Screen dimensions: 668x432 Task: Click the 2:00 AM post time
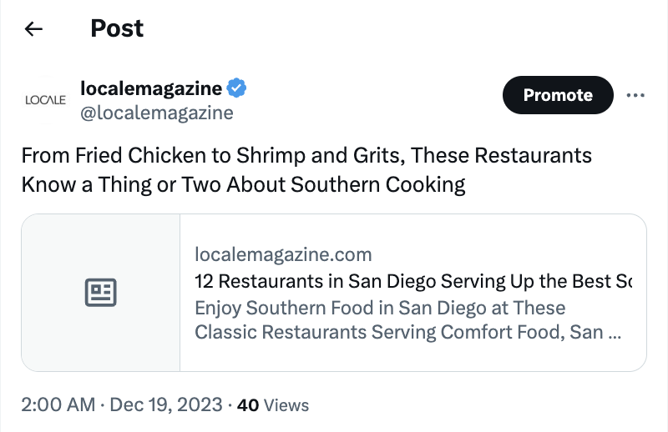click(58, 405)
